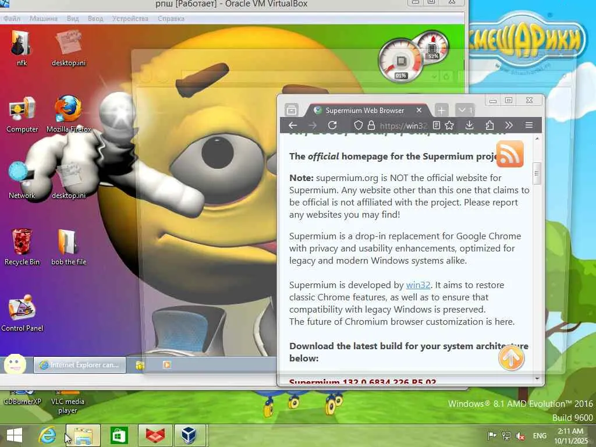
Task: Open the Файл menu in VirtualBox
Action: (12, 18)
